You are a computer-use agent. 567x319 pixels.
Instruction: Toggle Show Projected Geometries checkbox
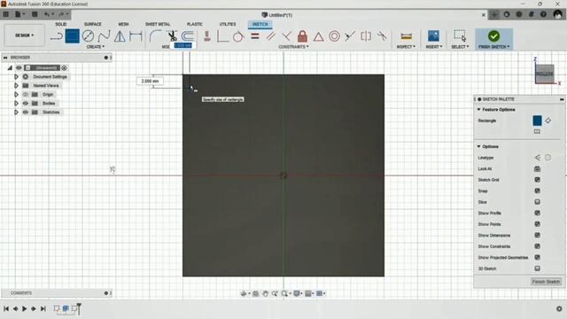click(538, 258)
